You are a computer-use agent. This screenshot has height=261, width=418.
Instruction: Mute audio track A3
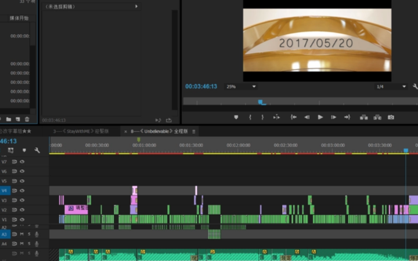[x=22, y=234]
